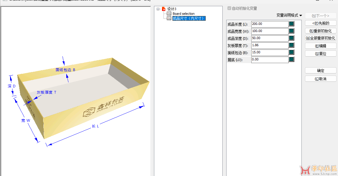Click the (E)编辑 button
This screenshot has width=338, height=176.
(x=320, y=46)
